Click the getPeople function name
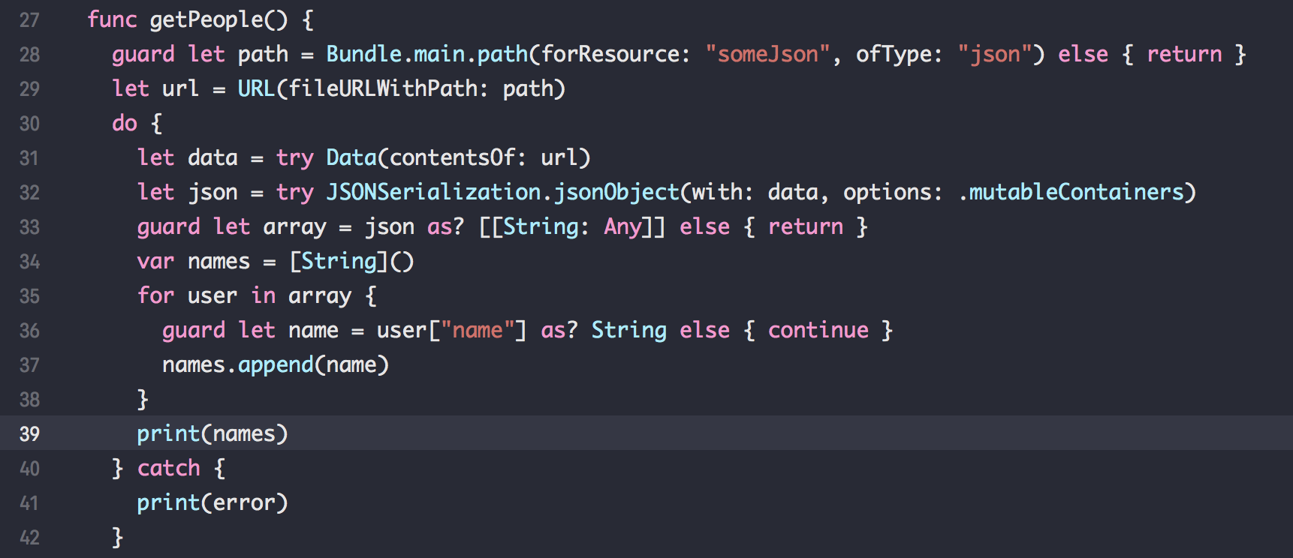 pyautogui.click(x=206, y=20)
